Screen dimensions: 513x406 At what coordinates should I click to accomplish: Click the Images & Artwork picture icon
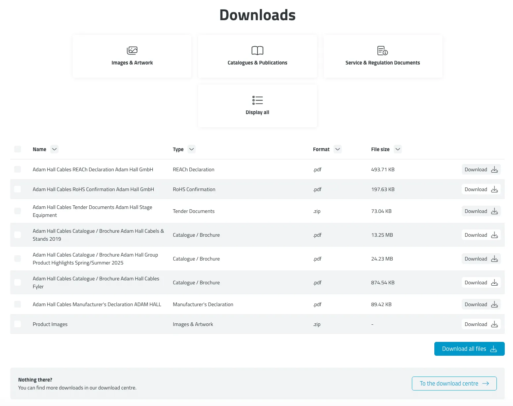132,51
